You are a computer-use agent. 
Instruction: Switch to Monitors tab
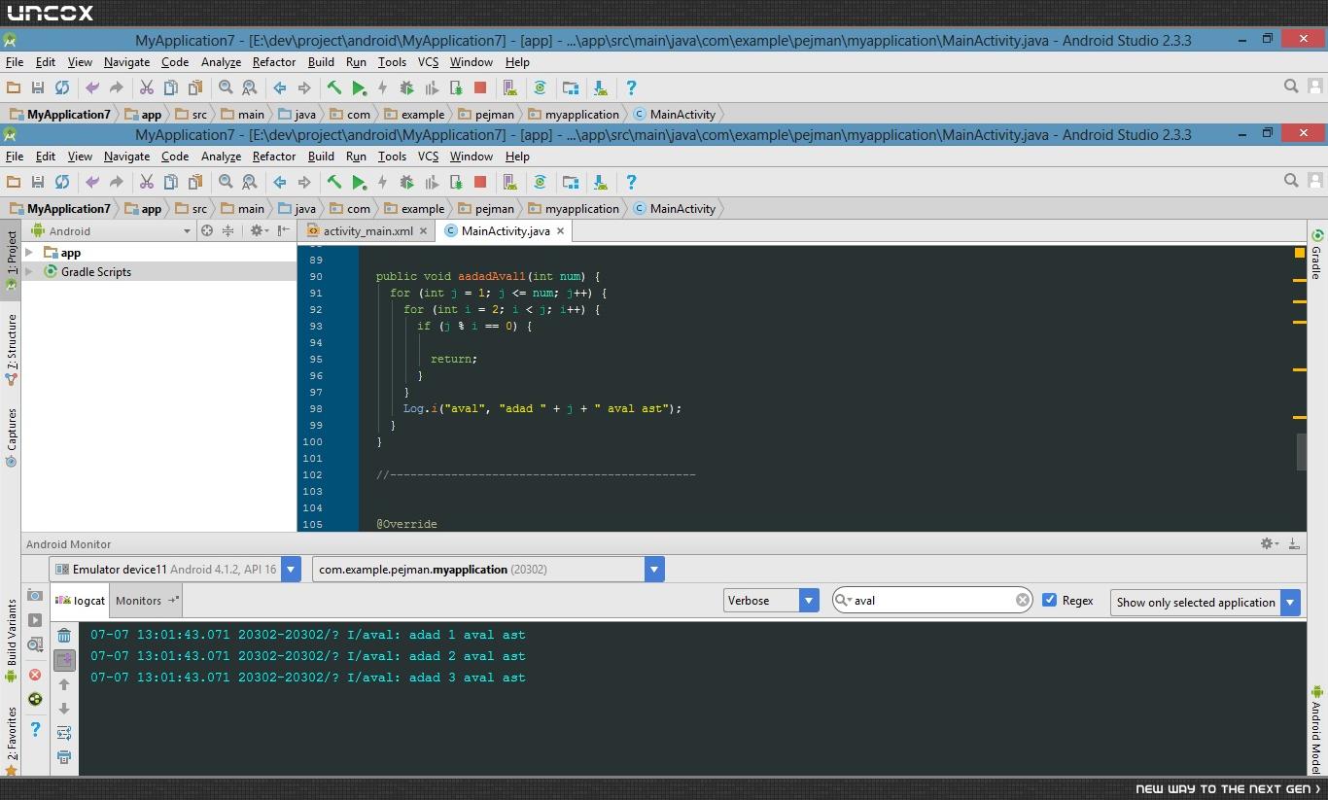(x=147, y=601)
